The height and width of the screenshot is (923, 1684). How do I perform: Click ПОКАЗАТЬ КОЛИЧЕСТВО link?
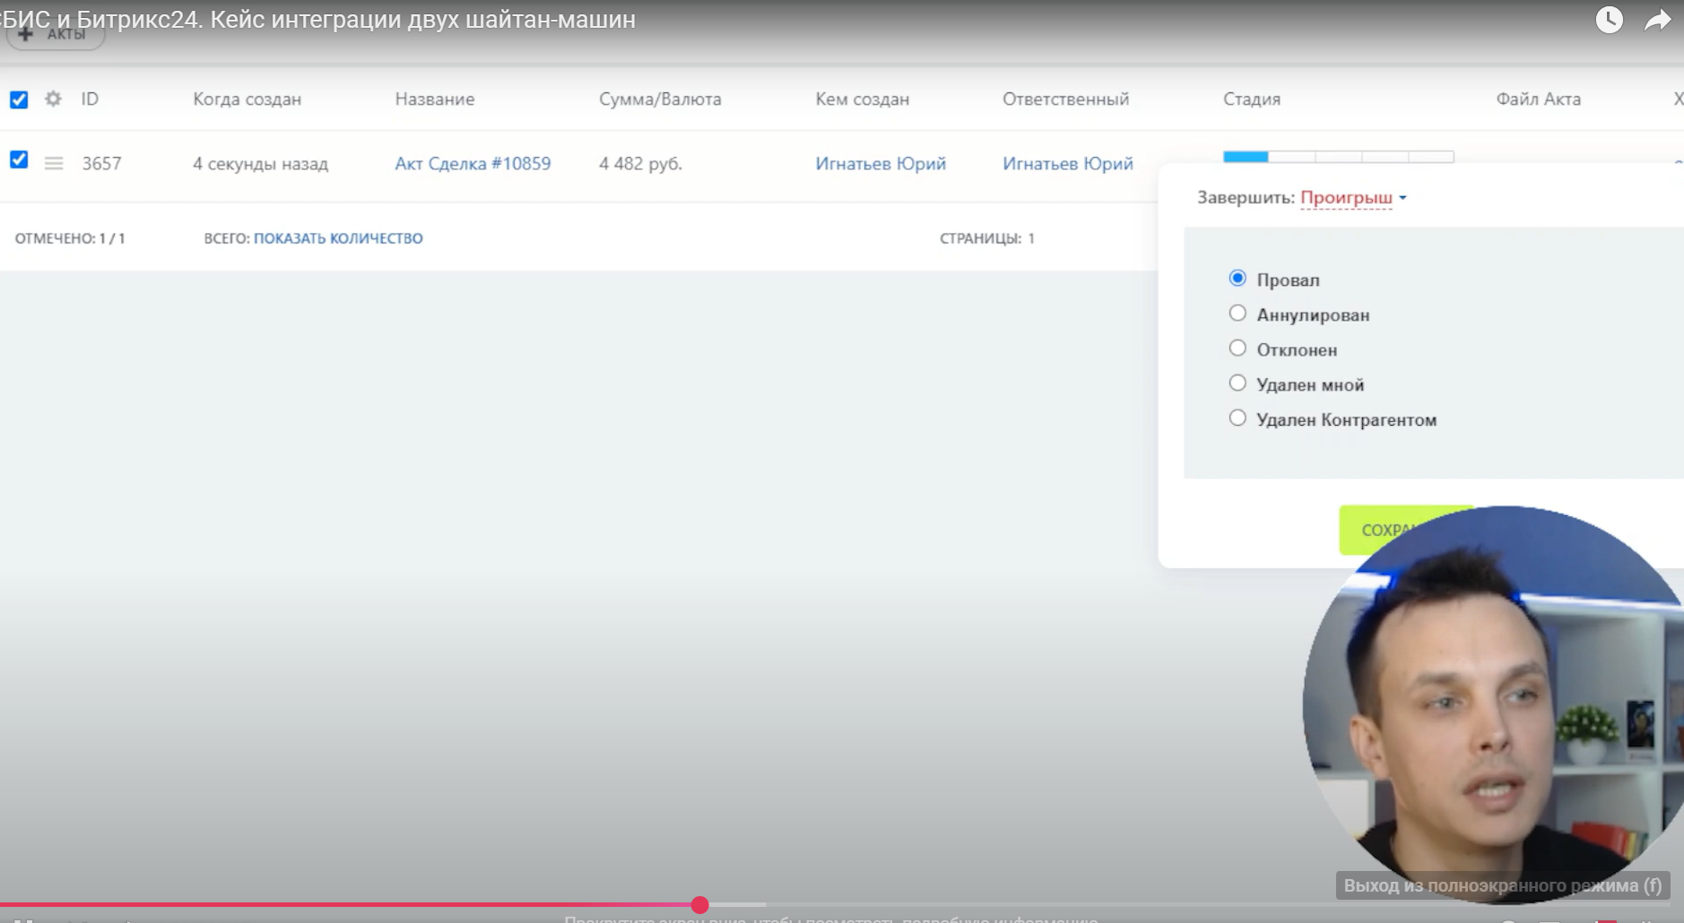338,238
